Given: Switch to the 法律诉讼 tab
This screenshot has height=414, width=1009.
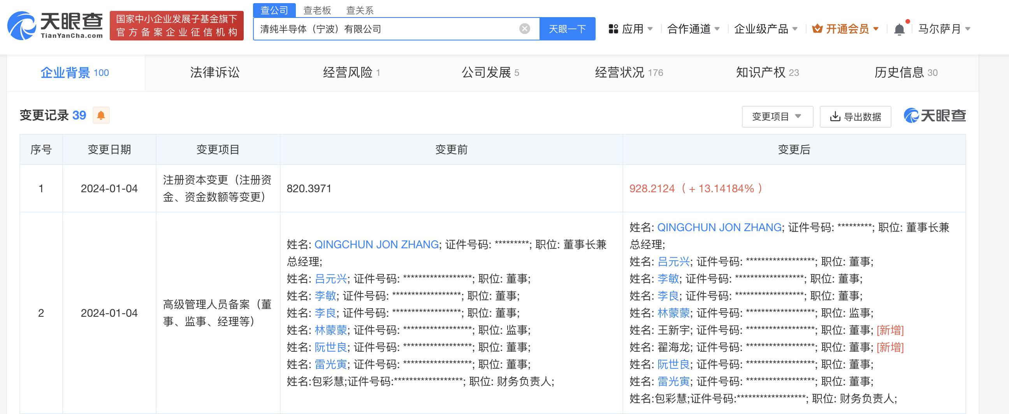Looking at the screenshot, I should click(214, 72).
